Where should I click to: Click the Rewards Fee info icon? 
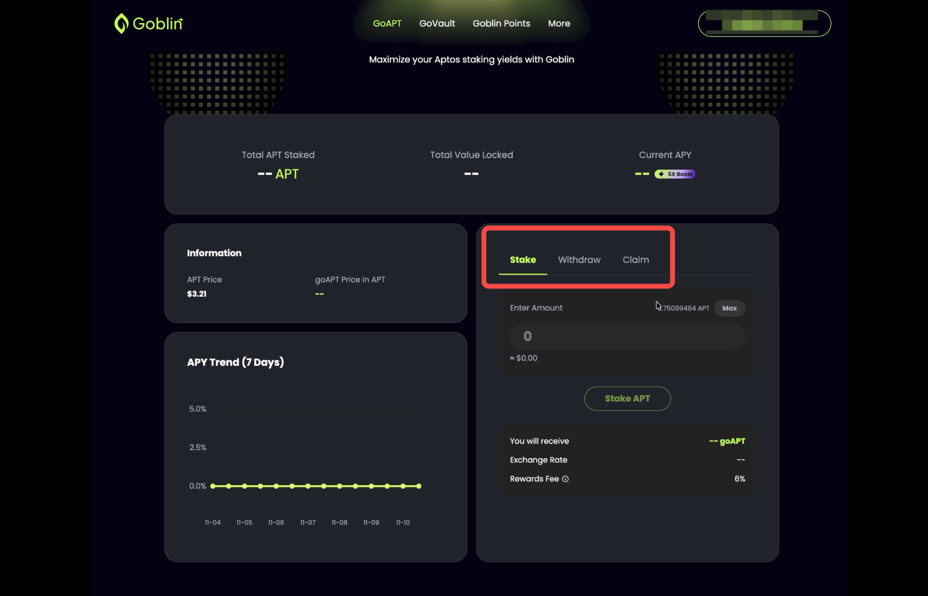coord(565,479)
